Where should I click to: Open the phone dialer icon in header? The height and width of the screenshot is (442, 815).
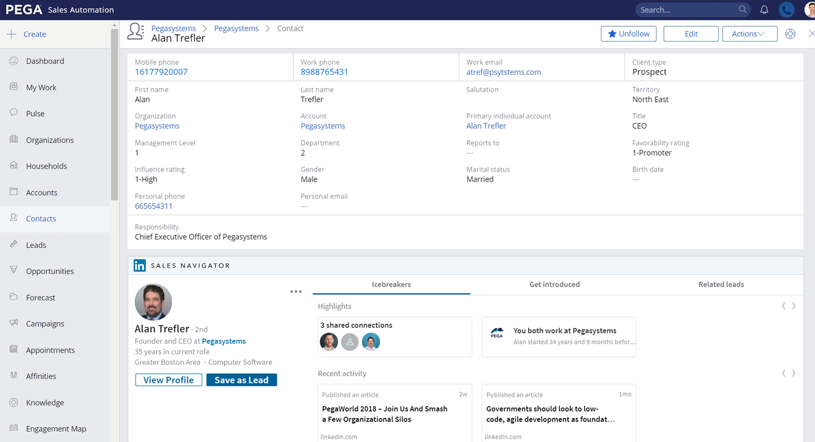click(786, 10)
